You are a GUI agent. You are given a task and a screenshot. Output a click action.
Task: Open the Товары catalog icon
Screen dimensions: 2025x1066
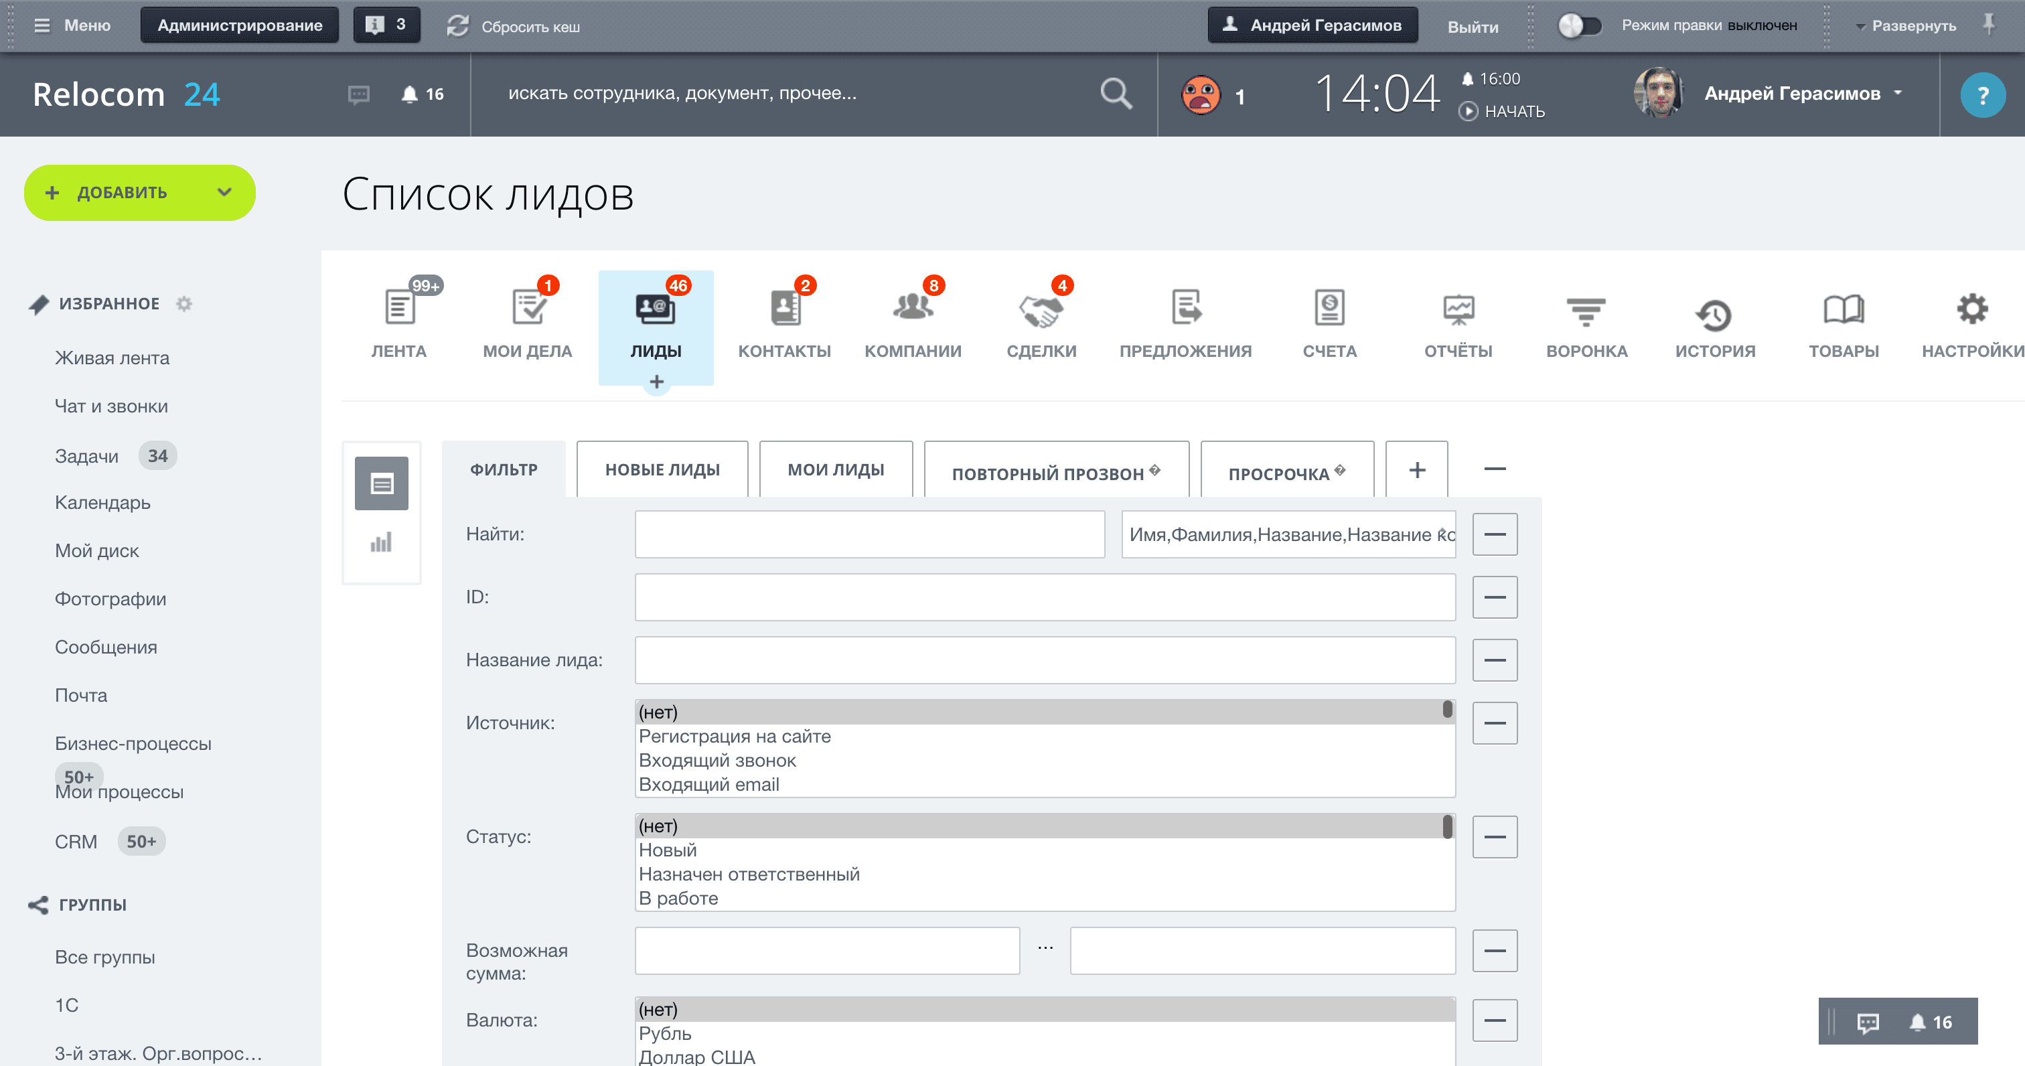(x=1844, y=310)
